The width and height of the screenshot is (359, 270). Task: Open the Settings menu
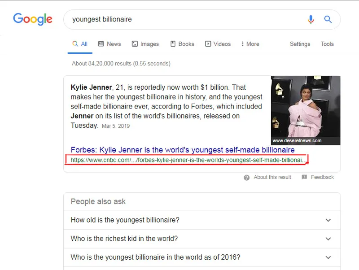click(300, 44)
